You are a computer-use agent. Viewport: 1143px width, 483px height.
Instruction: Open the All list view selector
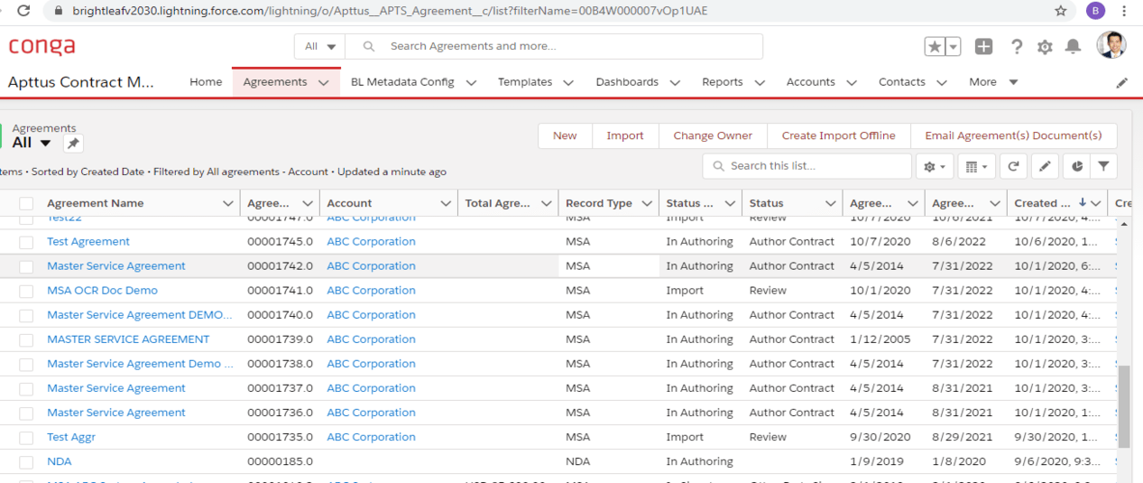32,143
